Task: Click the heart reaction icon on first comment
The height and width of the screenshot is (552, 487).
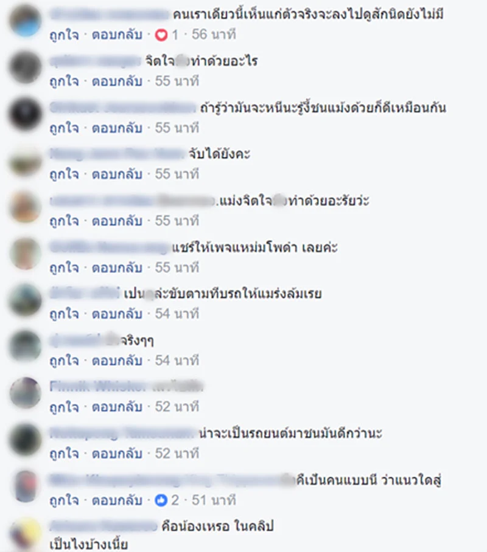Action: (161, 35)
